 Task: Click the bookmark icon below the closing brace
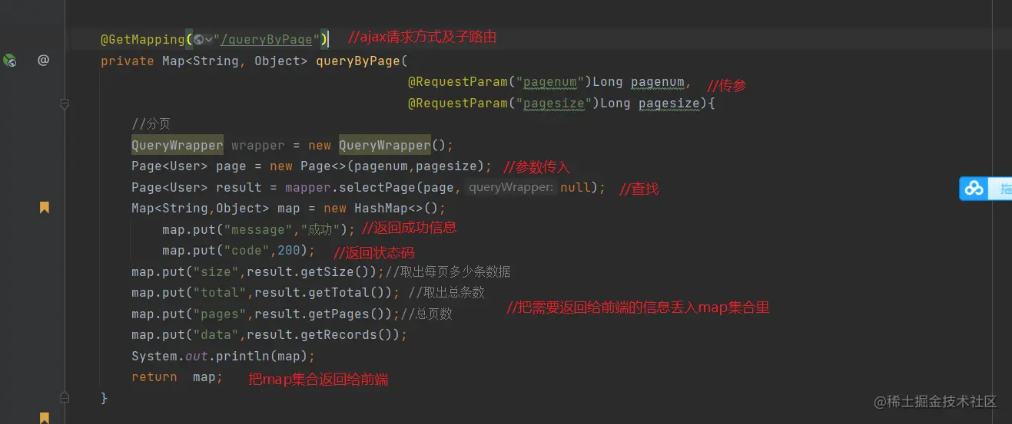tap(45, 418)
